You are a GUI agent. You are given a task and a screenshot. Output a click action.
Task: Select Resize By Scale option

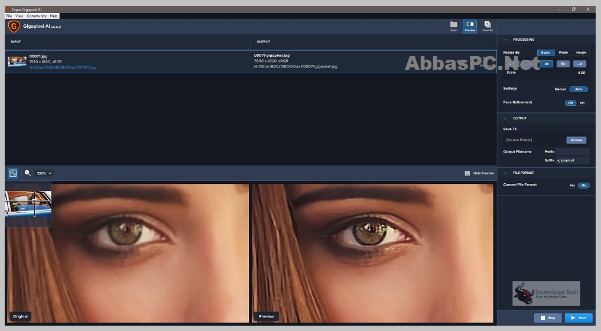tap(545, 53)
